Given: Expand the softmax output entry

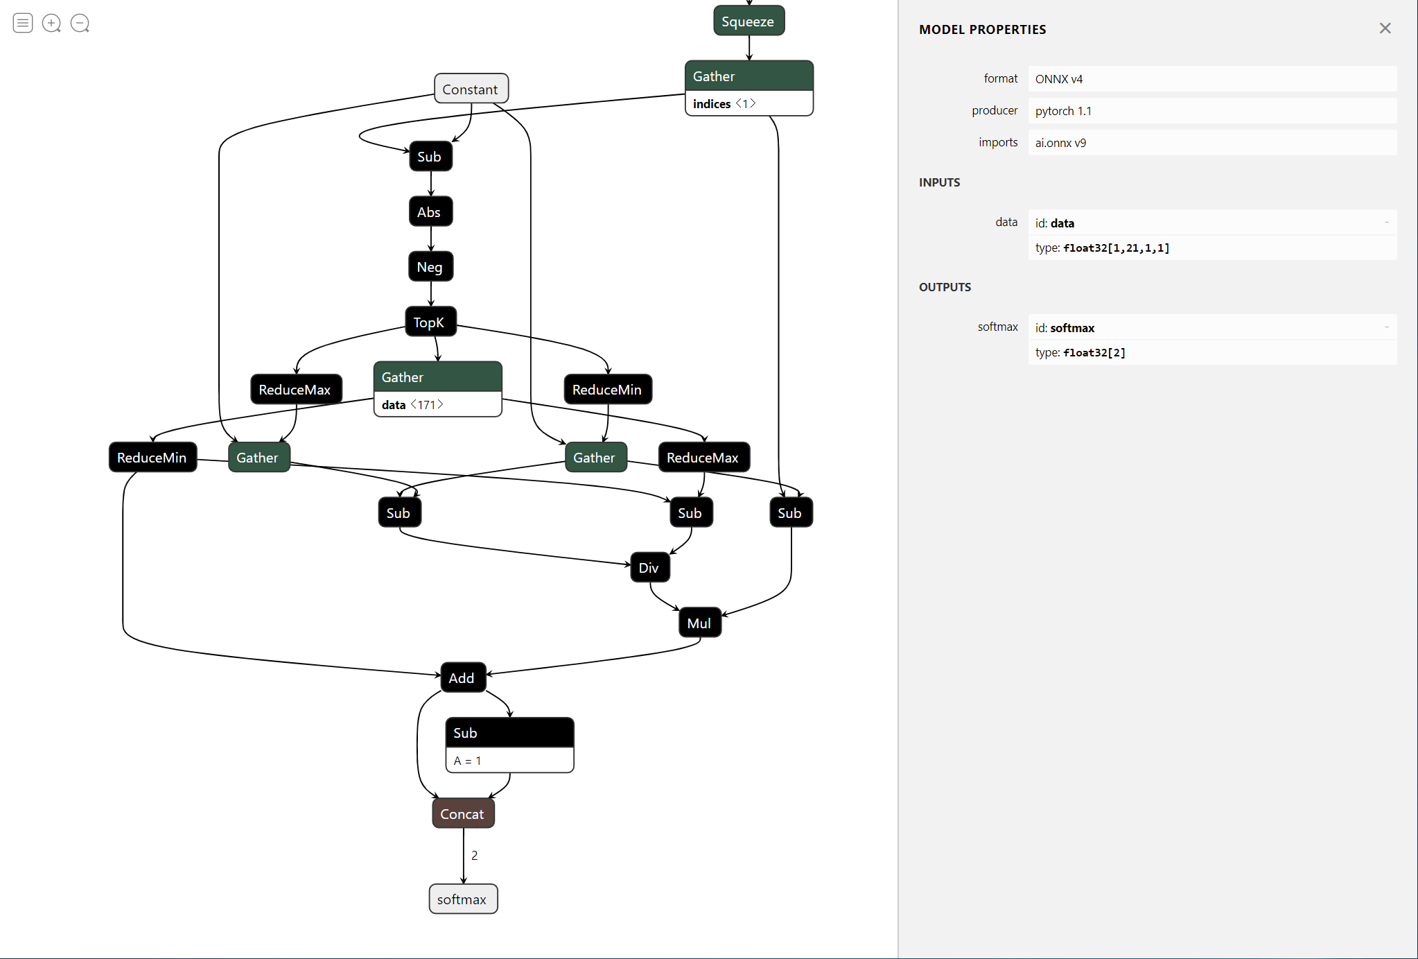Looking at the screenshot, I should click(x=1387, y=327).
